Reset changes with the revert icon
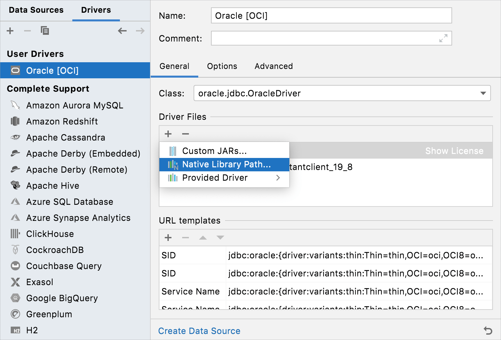501x340 pixels. point(488,331)
